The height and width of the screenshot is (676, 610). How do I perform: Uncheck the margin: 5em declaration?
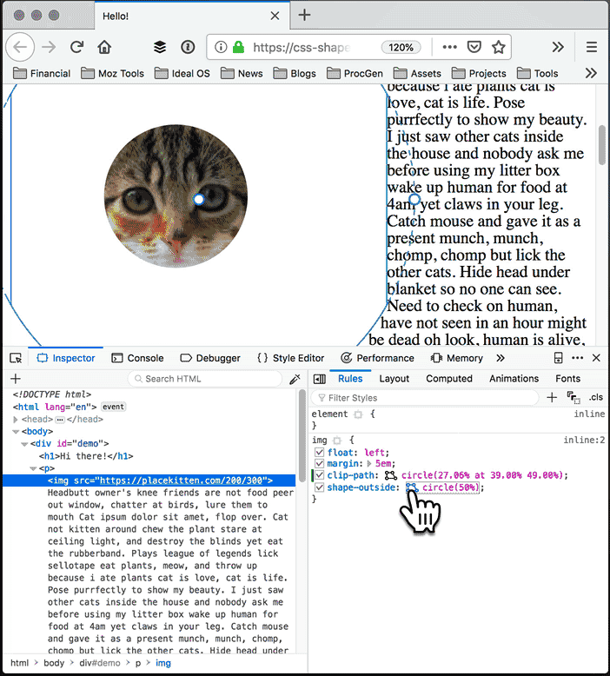pos(319,463)
